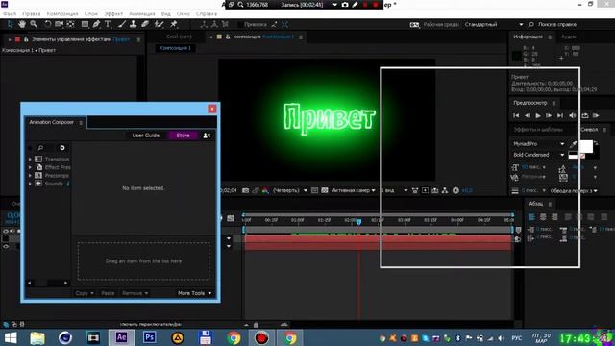The width and height of the screenshot is (615, 346).
Task: Expand the Precomps folder
Action: [x=30, y=176]
